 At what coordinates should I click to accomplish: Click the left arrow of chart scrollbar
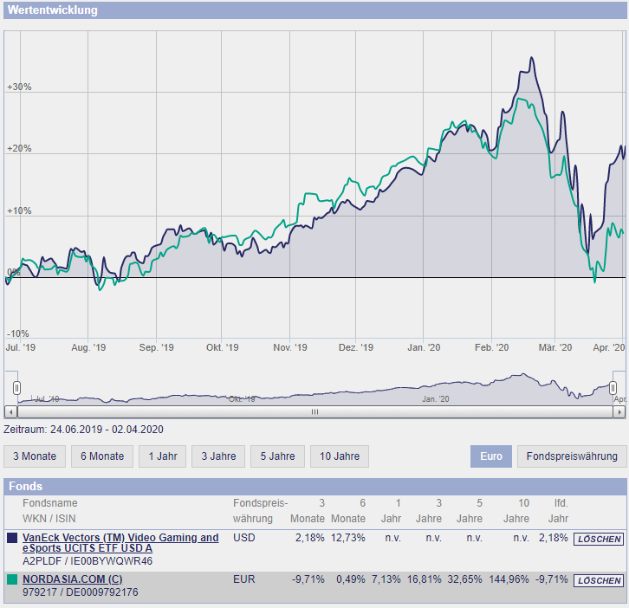pyautogui.click(x=11, y=412)
